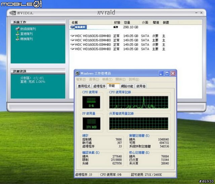Open the 選項(O) menu
The height and width of the screenshot is (184, 215).
(x=94, y=79)
